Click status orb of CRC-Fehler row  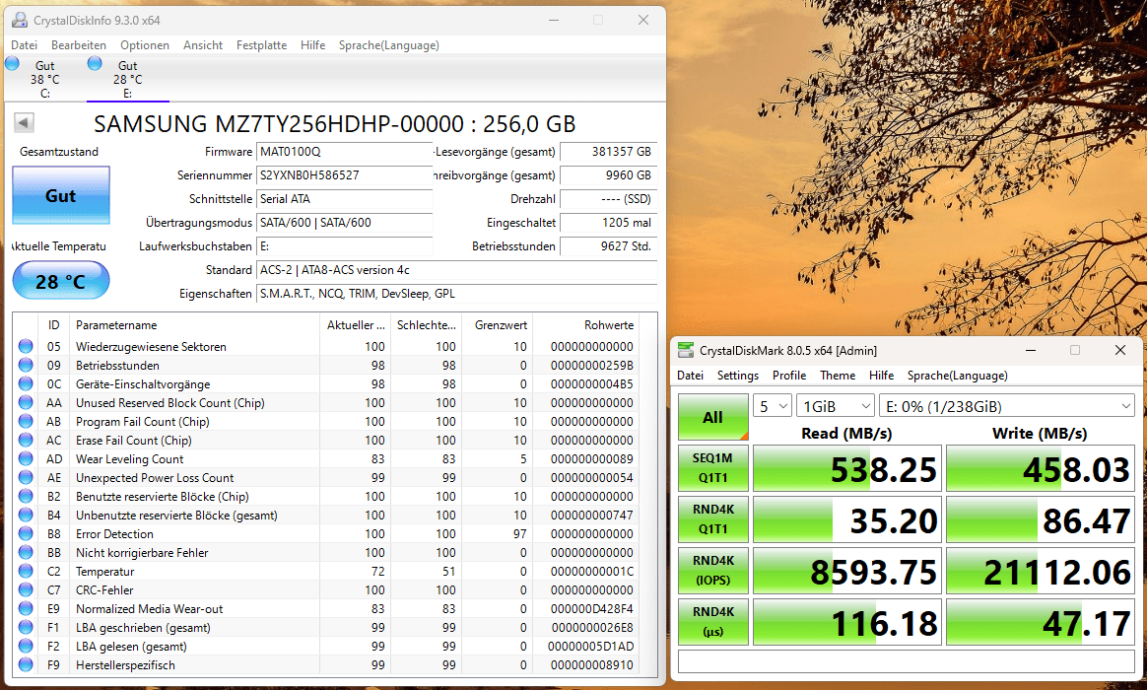26,589
